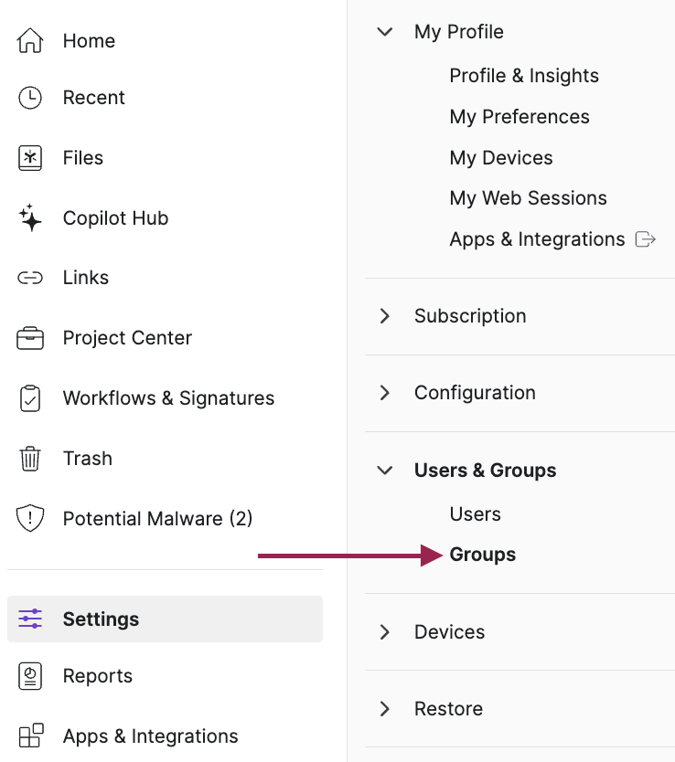Viewport: 675px width, 762px height.
Task: Click the Links chain icon
Action: tap(30, 278)
